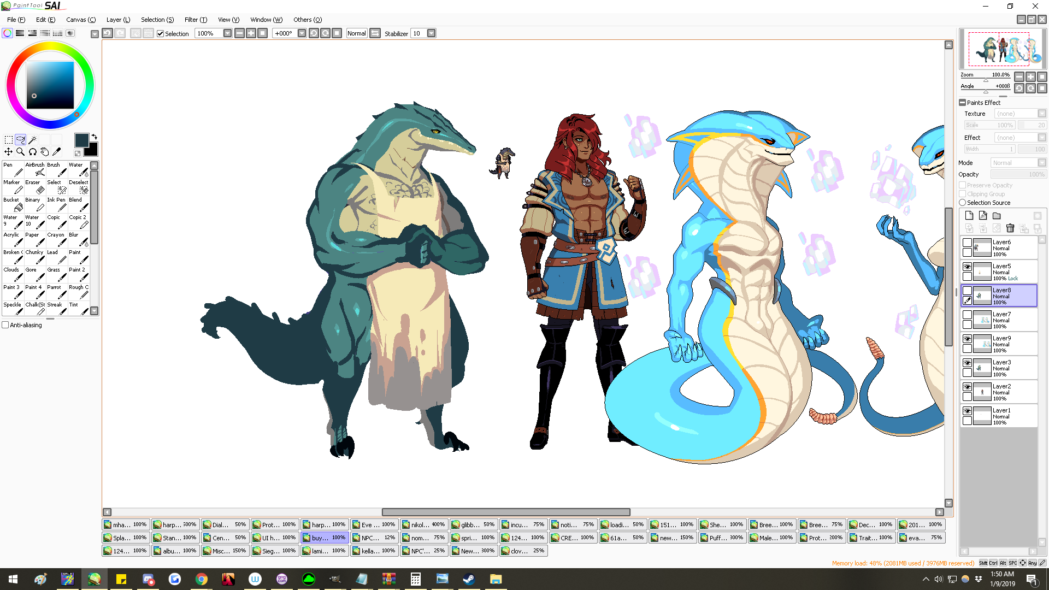Click the delete layer trash icon
The image size is (1049, 590).
pos(1010,228)
